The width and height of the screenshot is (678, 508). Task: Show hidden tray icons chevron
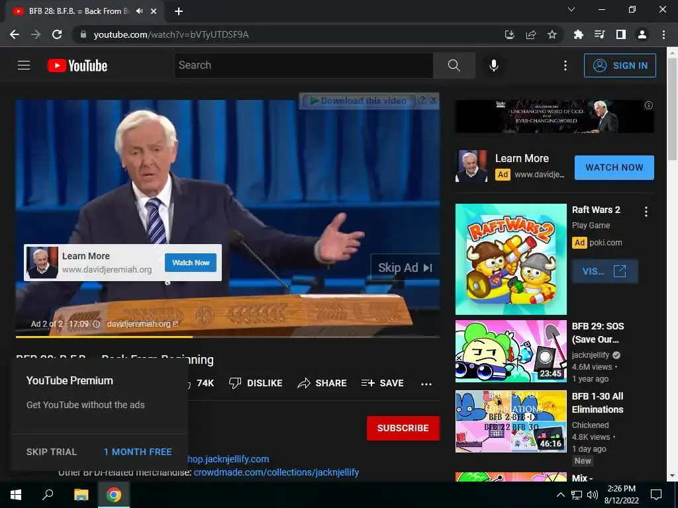coord(560,495)
